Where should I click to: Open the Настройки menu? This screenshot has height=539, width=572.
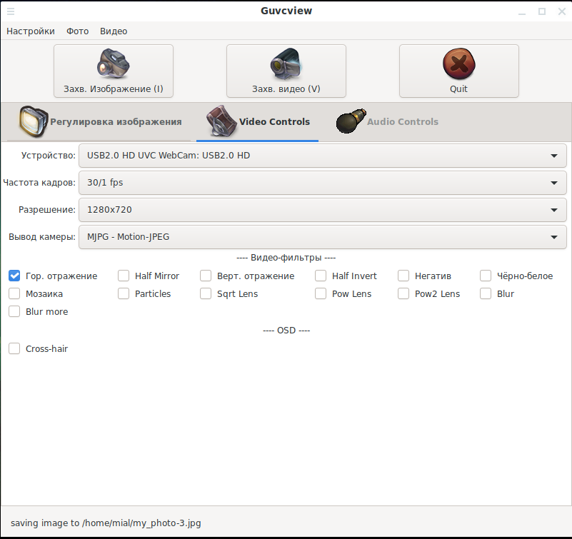31,31
